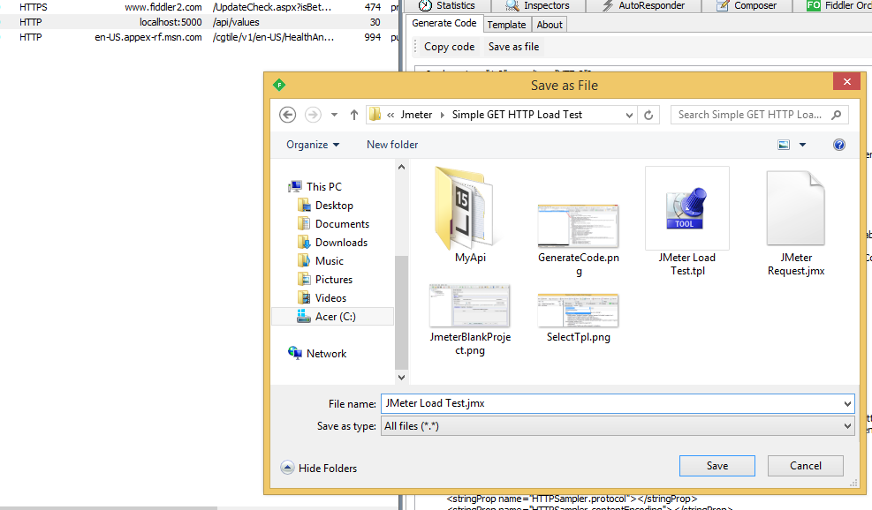Viewport: 872px width, 510px height.
Task: Switch to Fiddler AutoResponder tab
Action: (644, 5)
